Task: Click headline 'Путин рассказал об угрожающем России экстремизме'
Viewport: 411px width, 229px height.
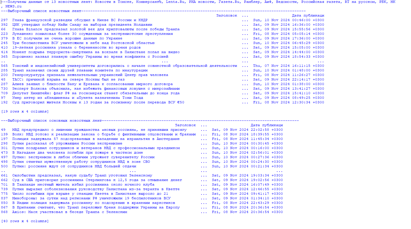Action: pyautogui.click(x=67, y=143)
